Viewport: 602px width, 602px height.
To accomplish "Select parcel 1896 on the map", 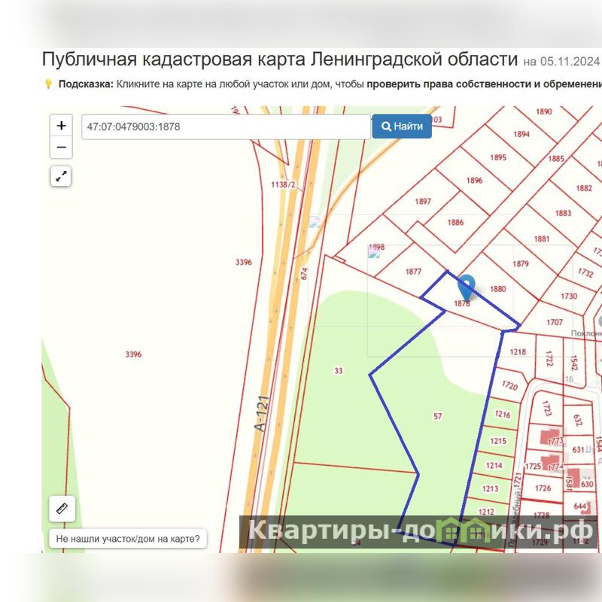I will [474, 181].
